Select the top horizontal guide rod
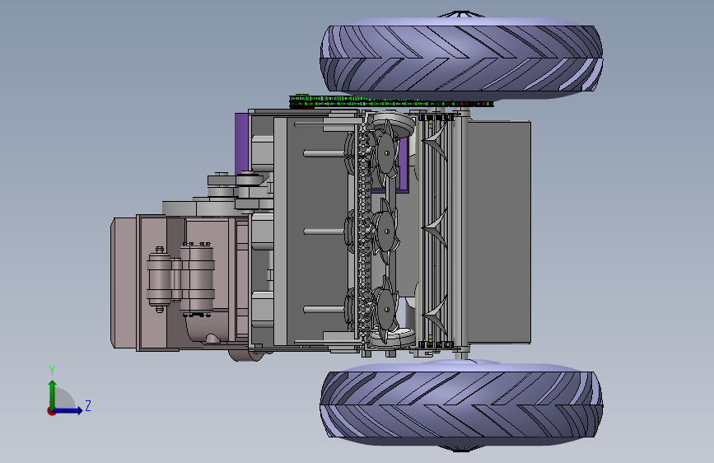The image size is (714, 463). [x=324, y=153]
